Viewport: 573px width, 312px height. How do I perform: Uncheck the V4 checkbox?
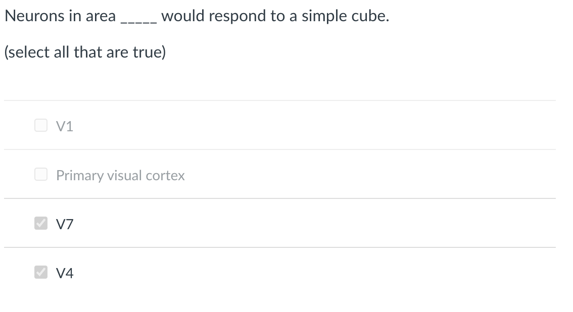point(41,272)
